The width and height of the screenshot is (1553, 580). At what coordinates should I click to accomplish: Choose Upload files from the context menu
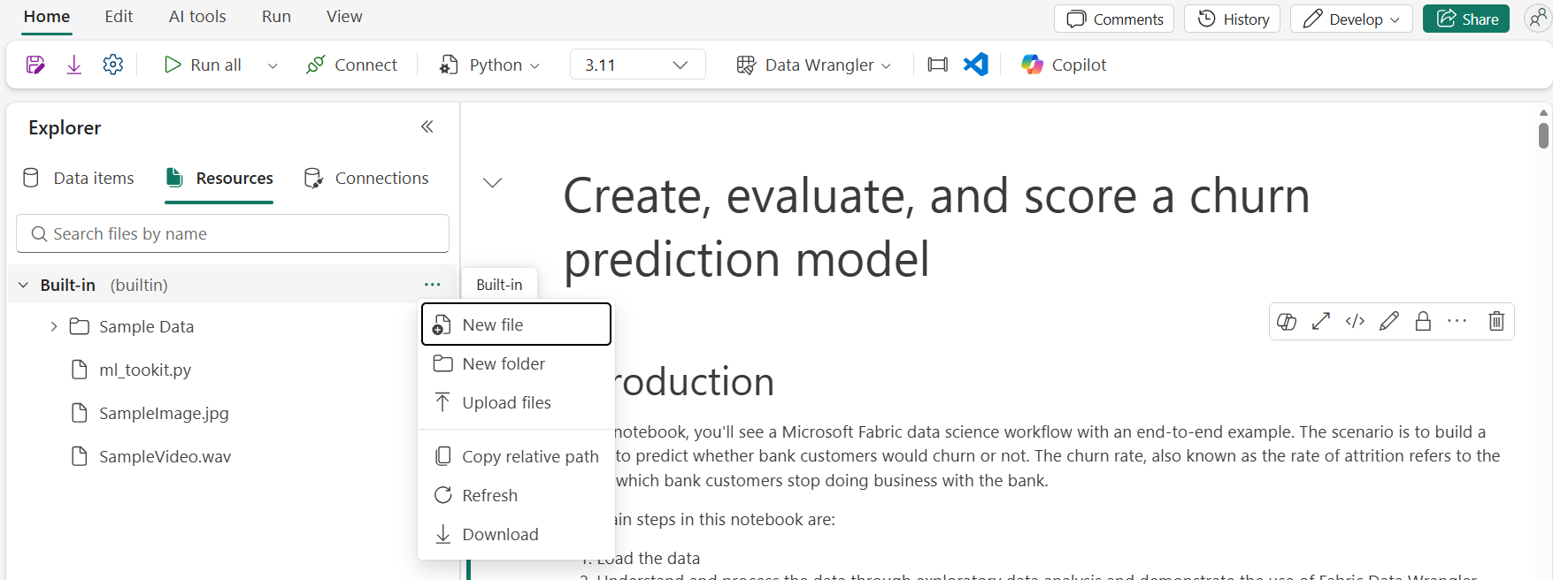pyautogui.click(x=506, y=402)
